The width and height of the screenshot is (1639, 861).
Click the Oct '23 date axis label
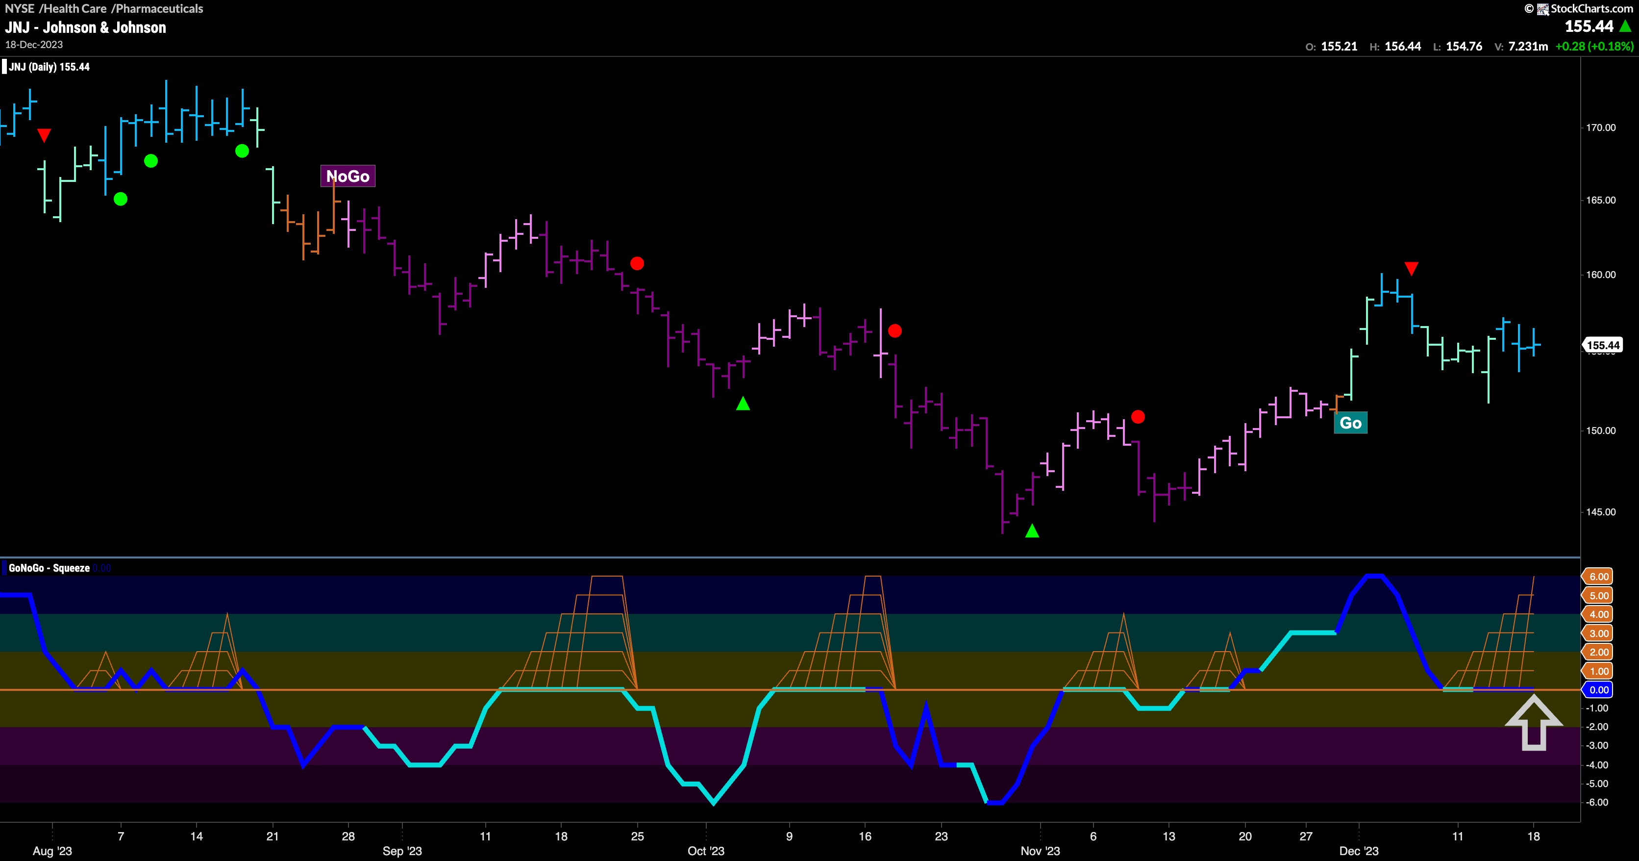pos(706,851)
